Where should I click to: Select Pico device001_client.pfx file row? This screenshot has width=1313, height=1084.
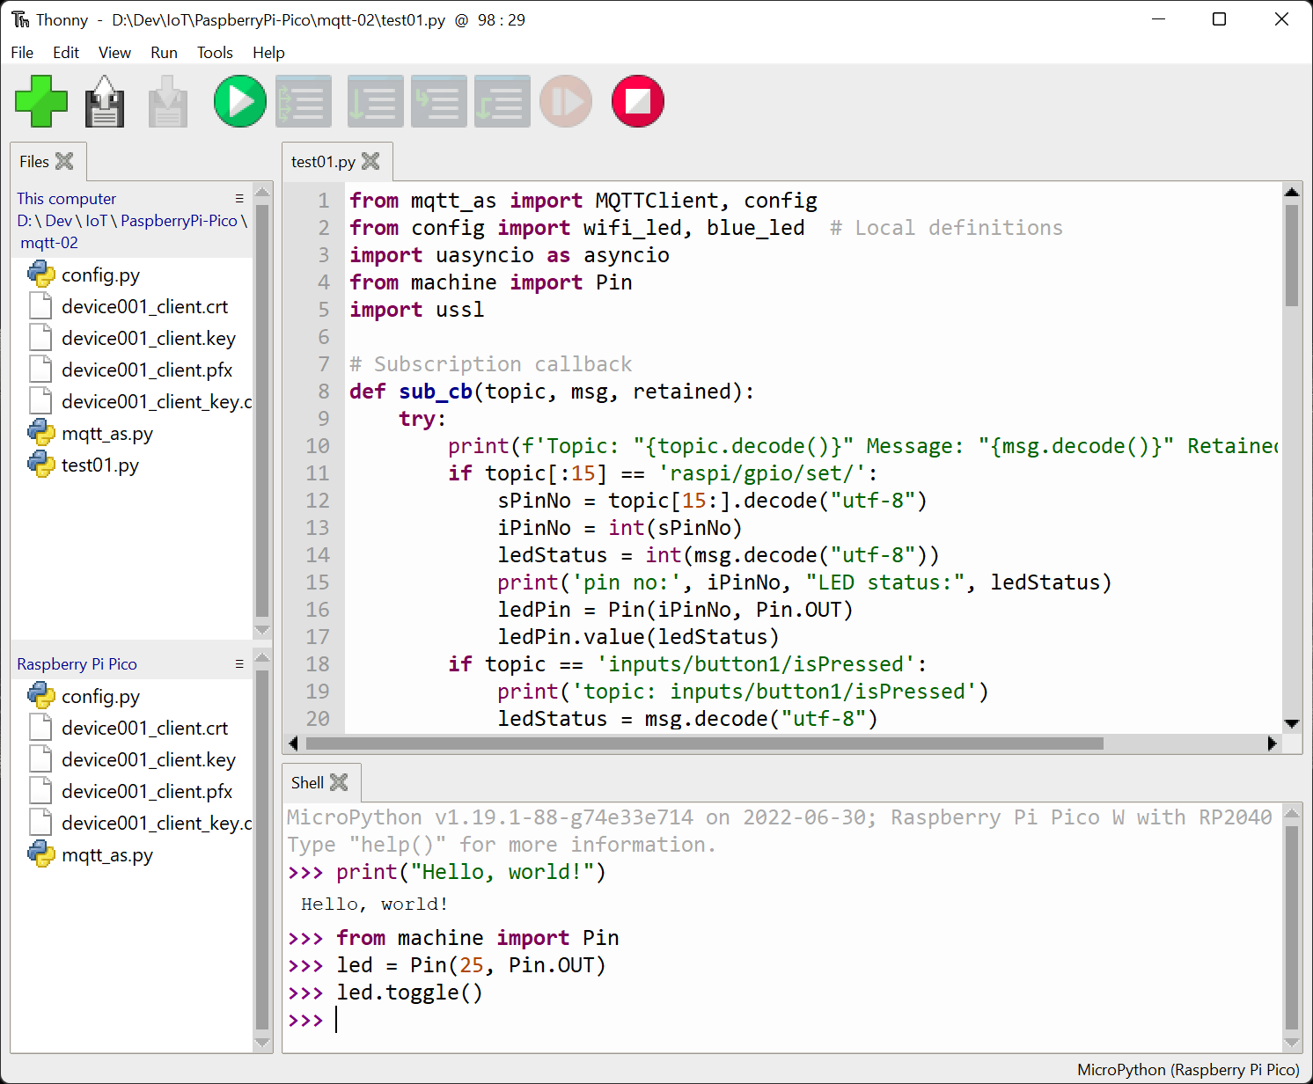click(132, 791)
